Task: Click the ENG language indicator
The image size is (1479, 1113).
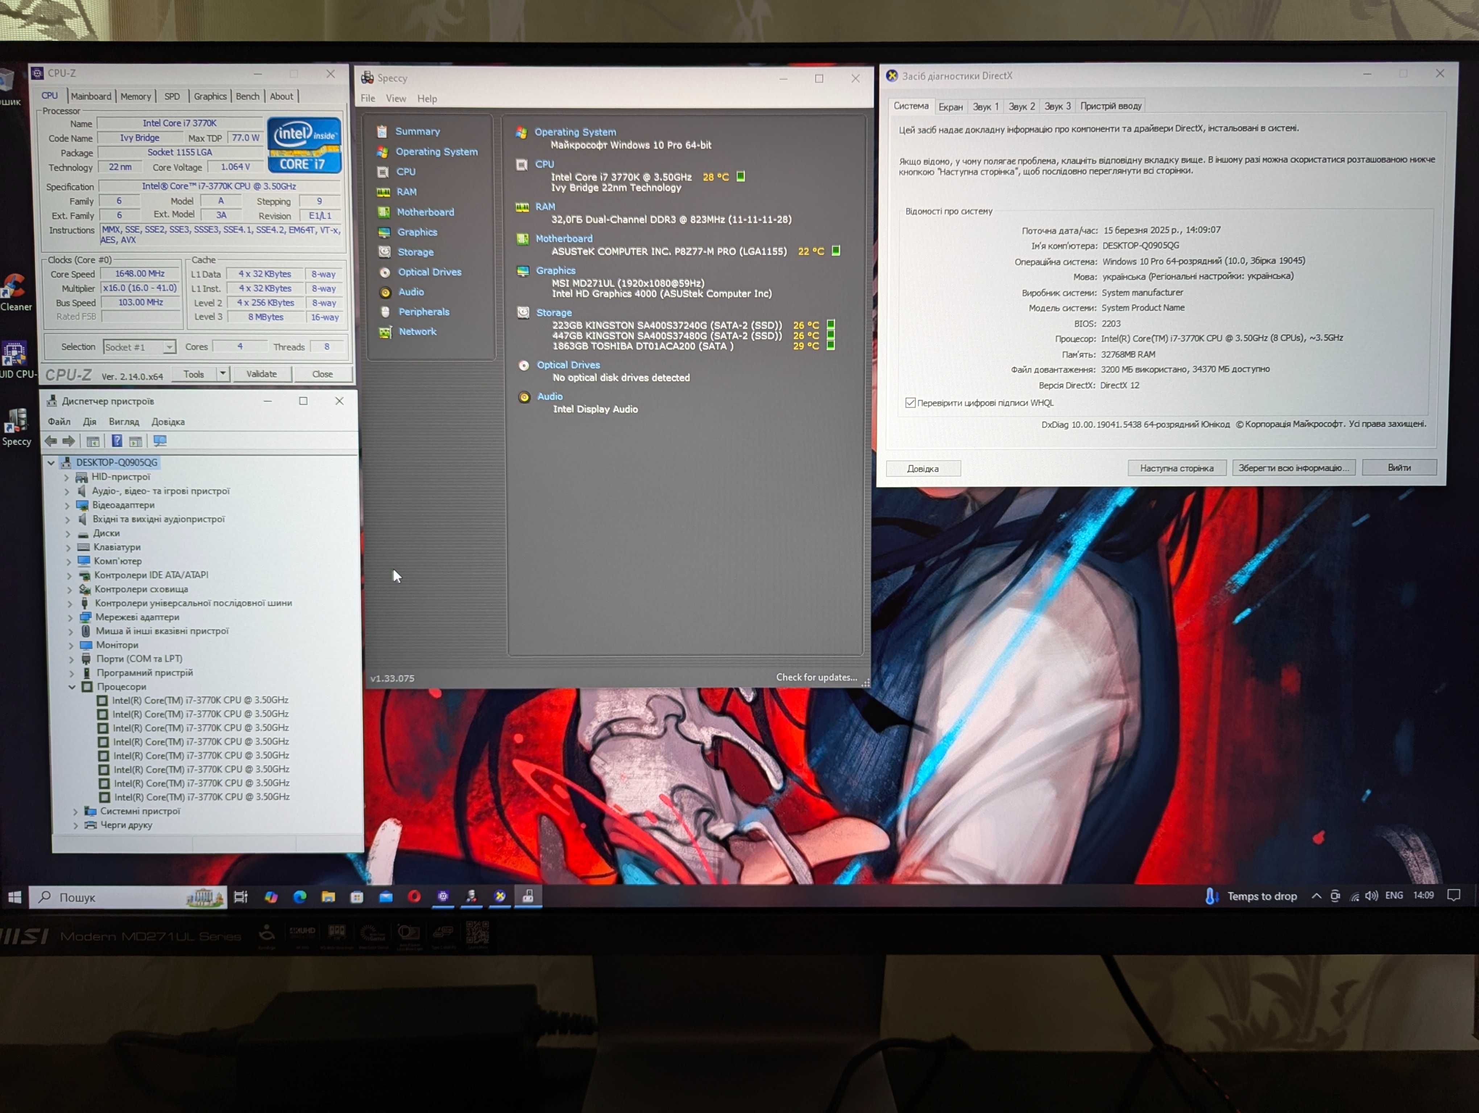Action: 1394,895
